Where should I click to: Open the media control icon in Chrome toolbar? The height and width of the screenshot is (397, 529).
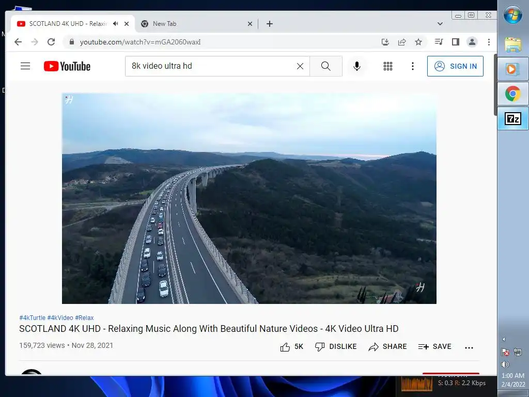click(439, 42)
